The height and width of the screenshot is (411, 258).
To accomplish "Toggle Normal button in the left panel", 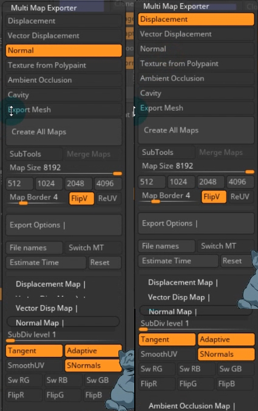I will [64, 50].
